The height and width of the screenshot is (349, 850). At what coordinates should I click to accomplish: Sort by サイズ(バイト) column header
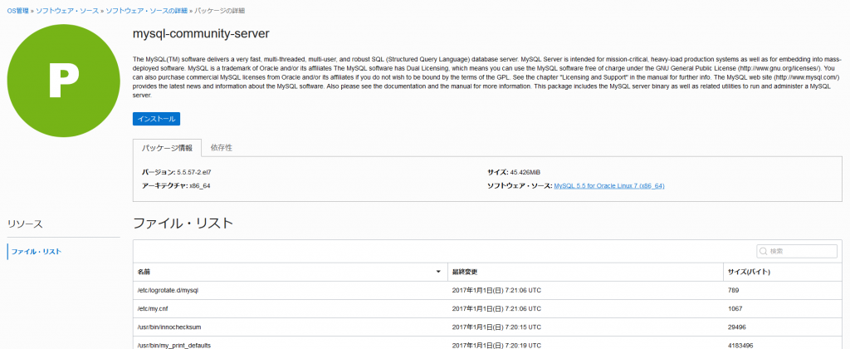750,272
